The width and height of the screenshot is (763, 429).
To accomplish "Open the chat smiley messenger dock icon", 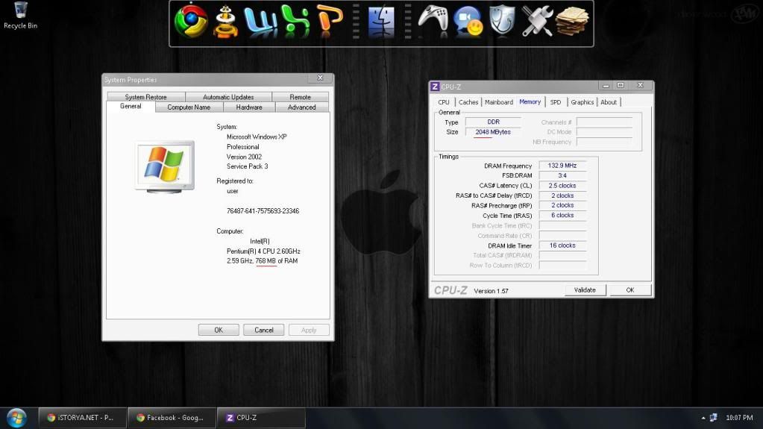I will tap(468, 22).
